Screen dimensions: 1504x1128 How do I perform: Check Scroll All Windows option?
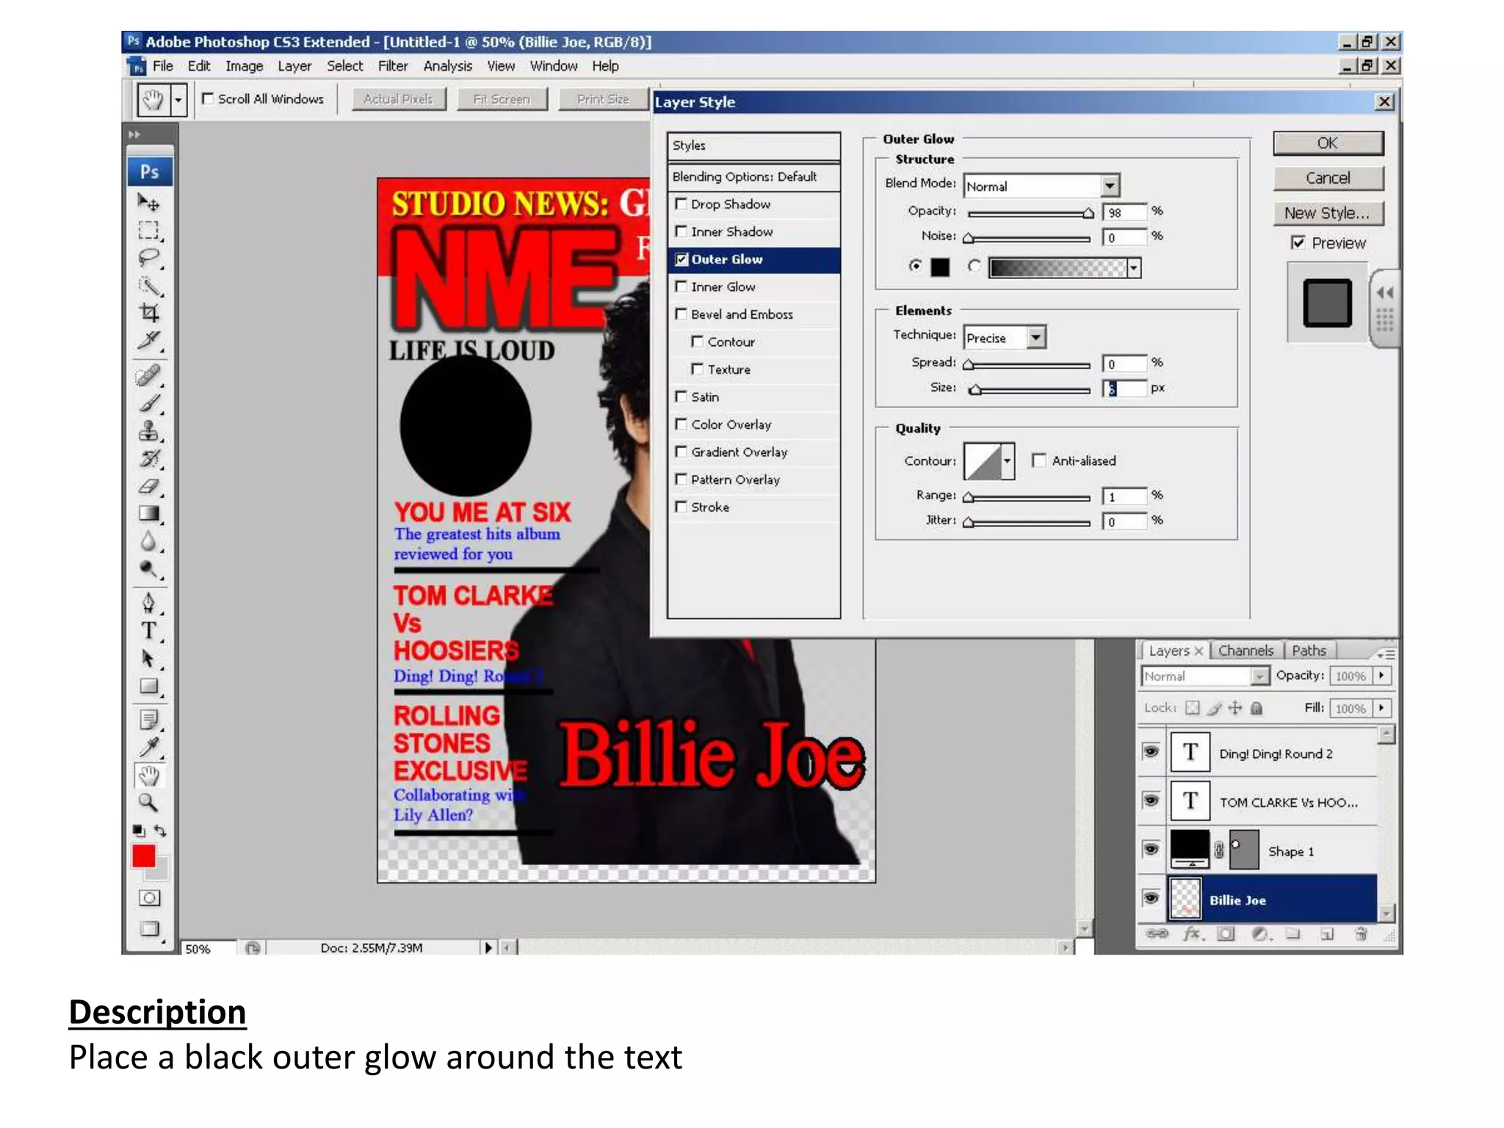coord(208,98)
